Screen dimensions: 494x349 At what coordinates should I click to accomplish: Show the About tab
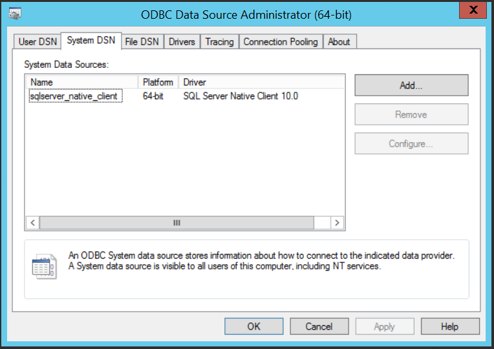339,41
